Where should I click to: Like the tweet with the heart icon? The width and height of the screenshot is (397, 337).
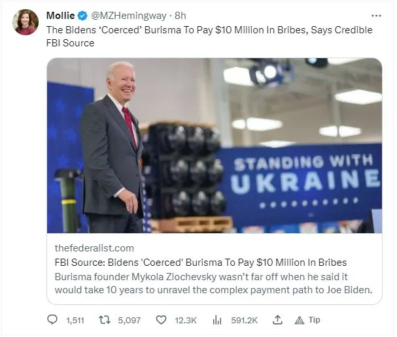pos(161,320)
